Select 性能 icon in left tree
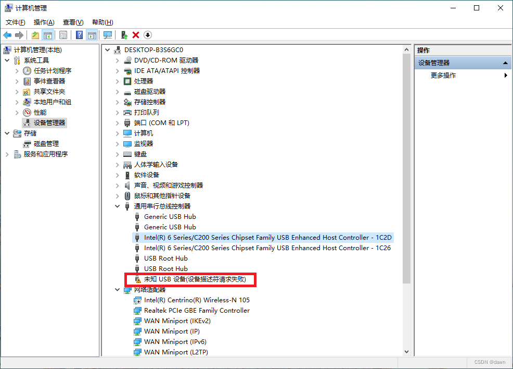This screenshot has width=513, height=369. click(27, 113)
